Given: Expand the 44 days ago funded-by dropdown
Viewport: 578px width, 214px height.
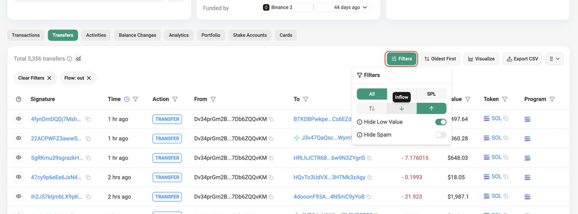Looking at the screenshot, I should tap(351, 8).
